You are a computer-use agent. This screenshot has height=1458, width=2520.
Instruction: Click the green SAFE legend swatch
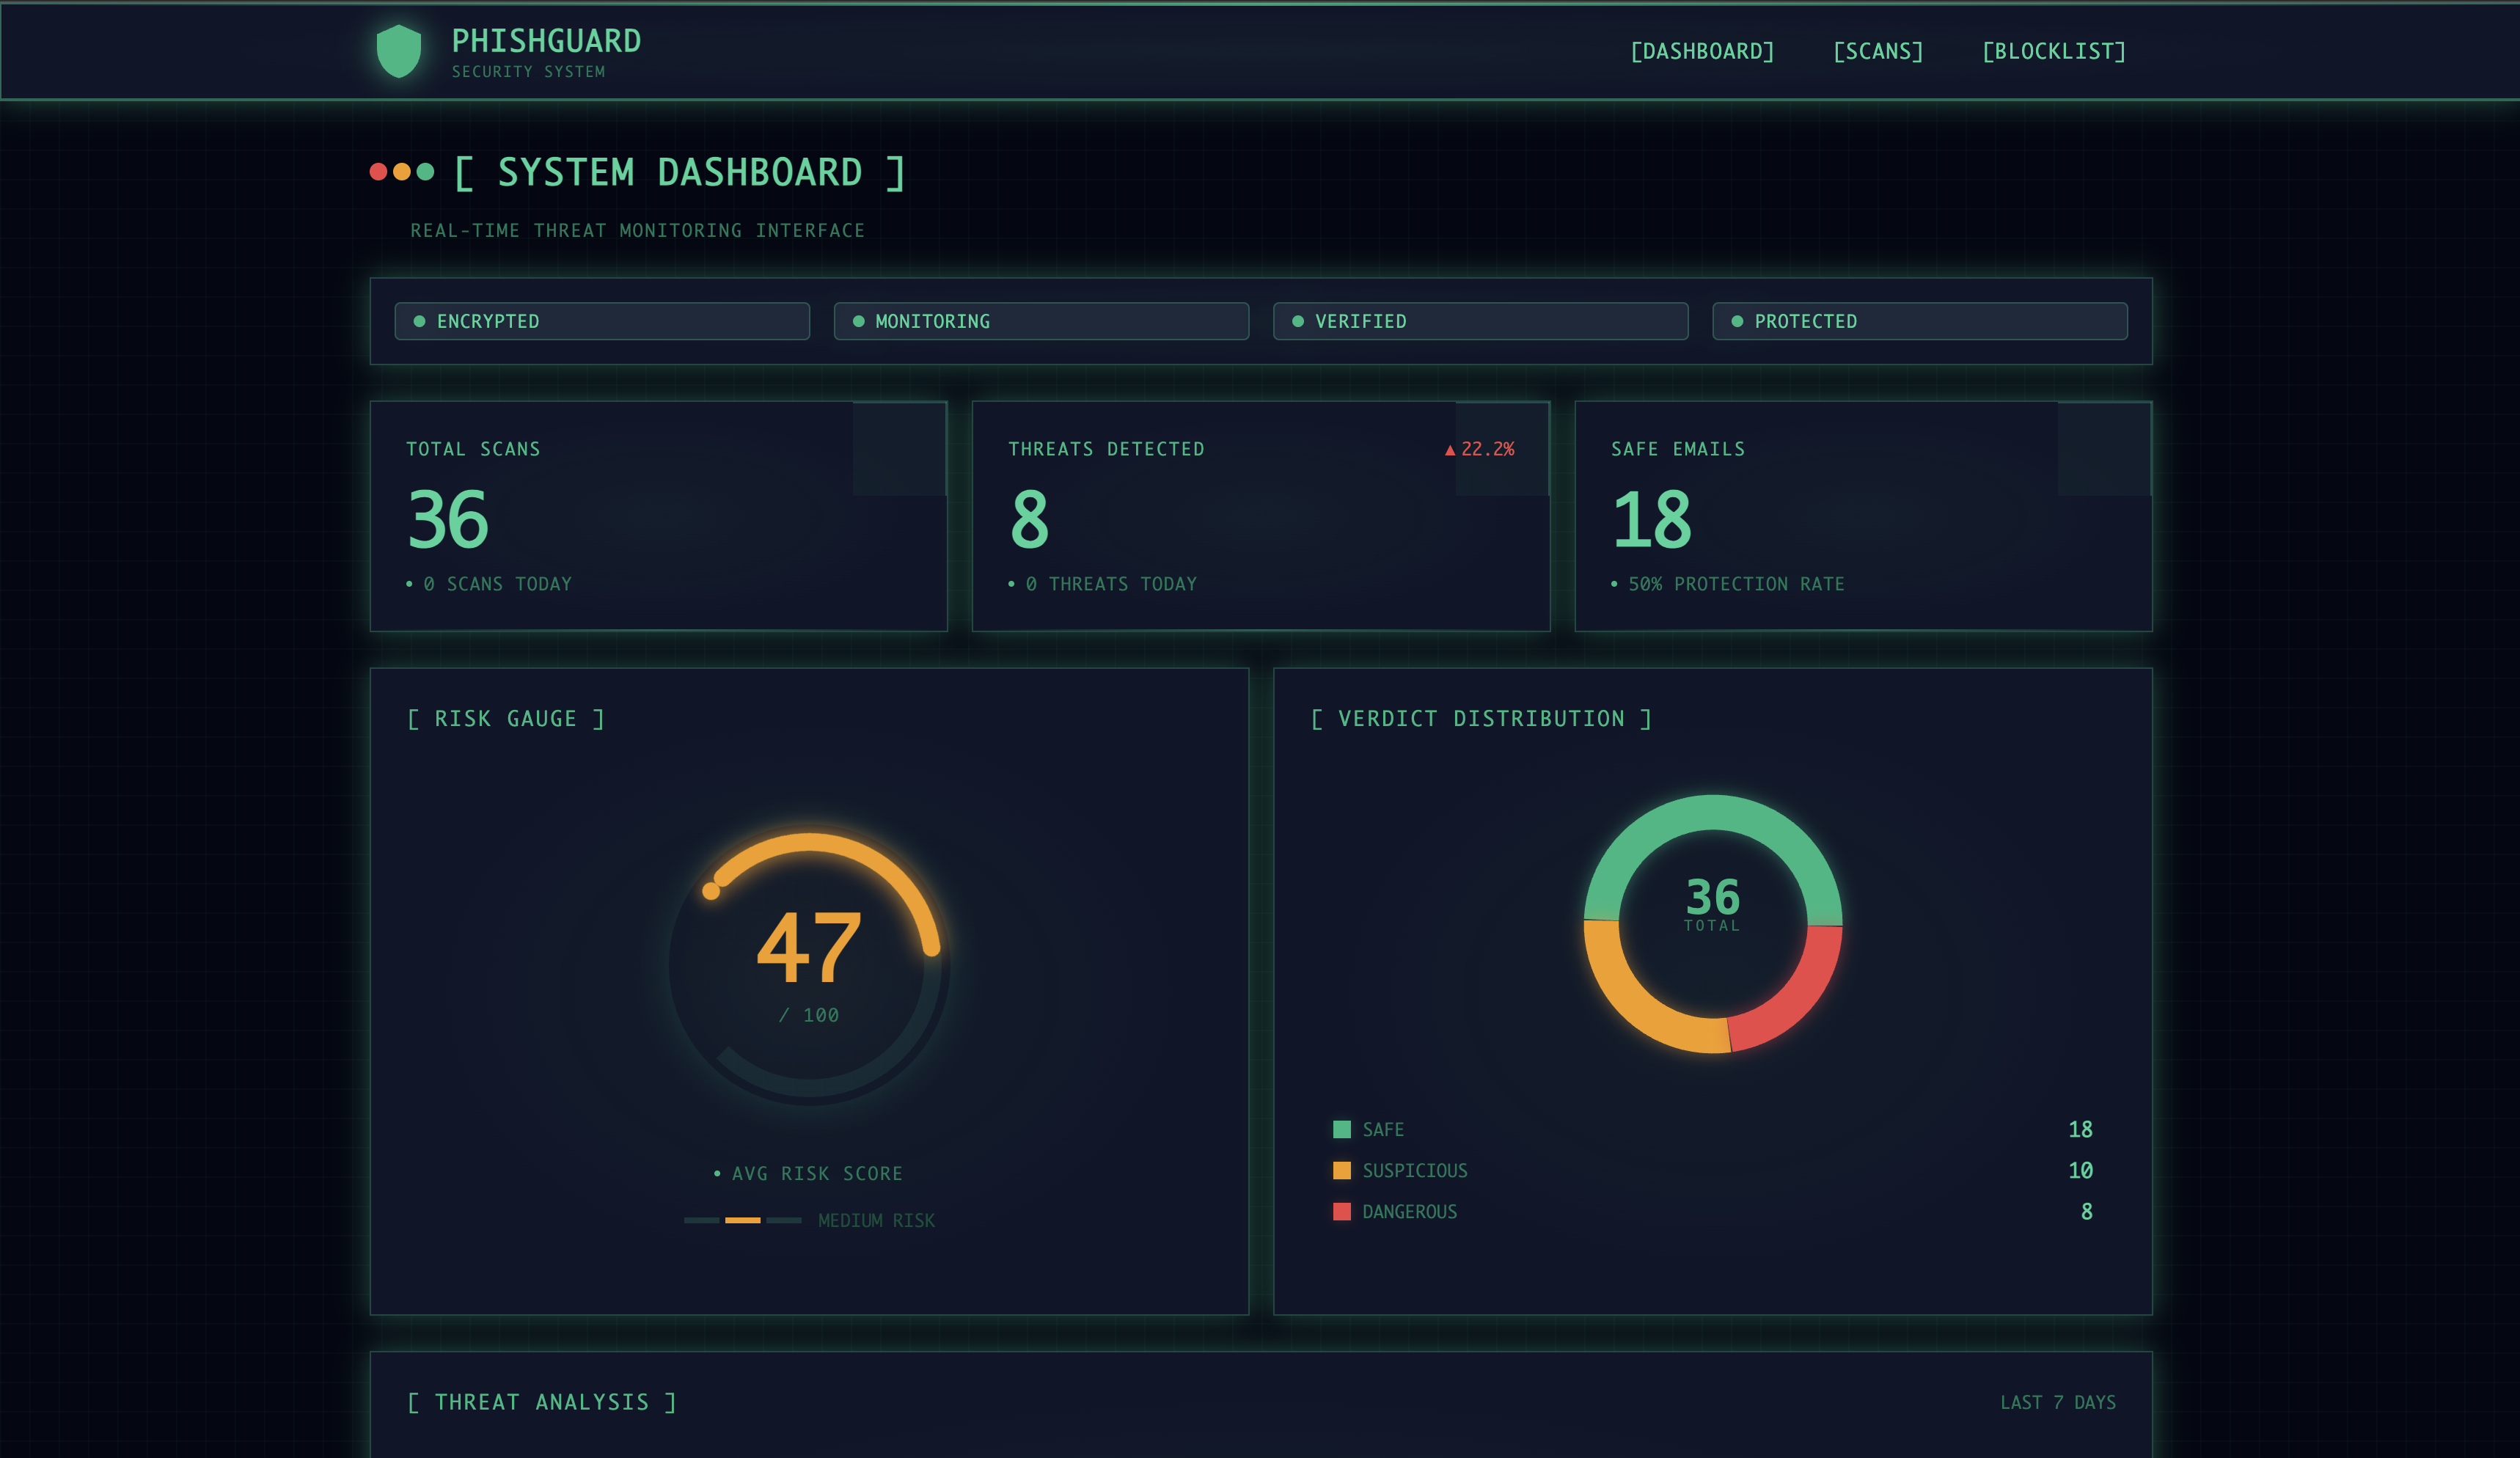(1342, 1129)
